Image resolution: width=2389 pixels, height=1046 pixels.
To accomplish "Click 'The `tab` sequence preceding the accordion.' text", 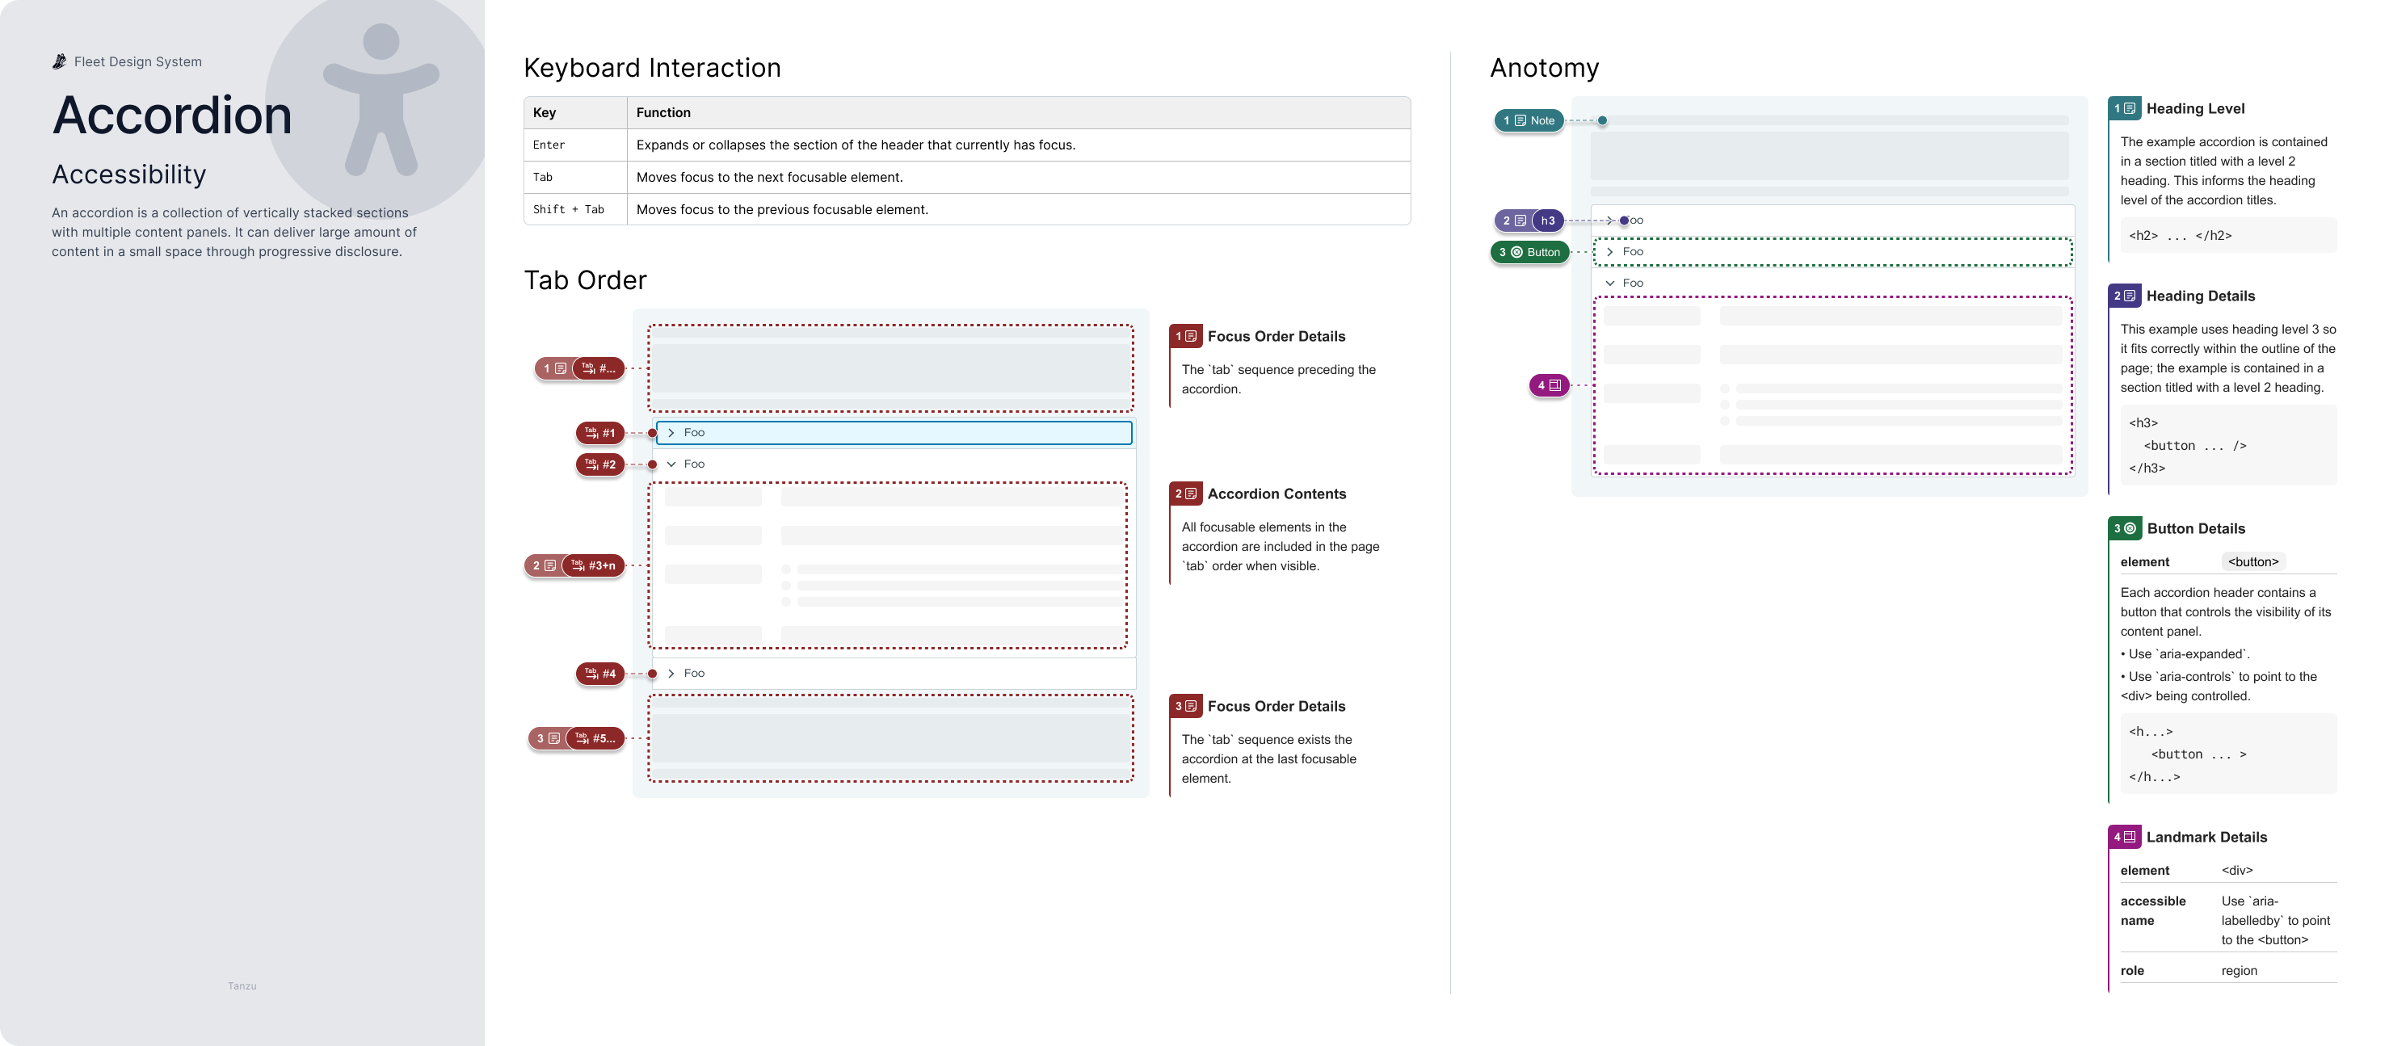I will [x=1278, y=380].
